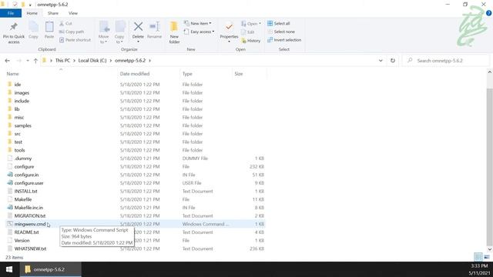The height and width of the screenshot is (277, 493).
Task: Click the Copy ribbon icon
Action: click(x=33, y=27)
